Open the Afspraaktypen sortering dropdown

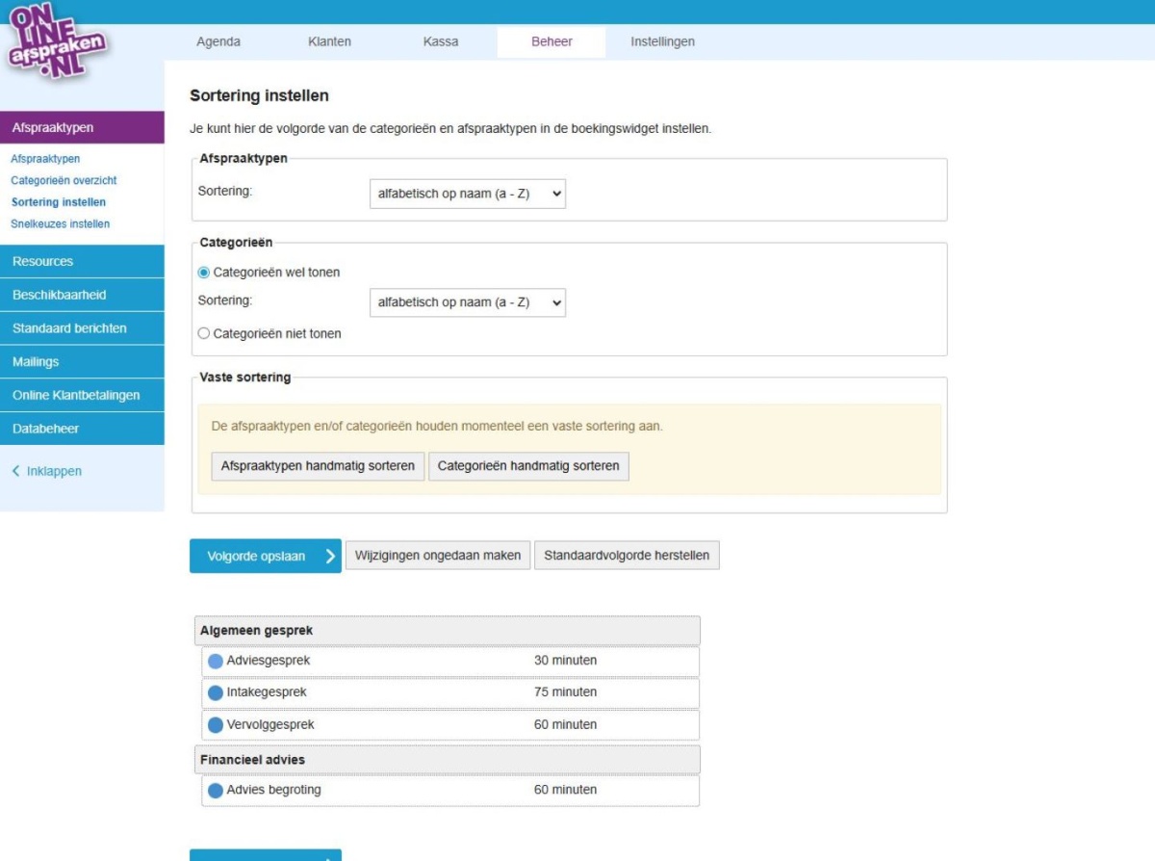[x=468, y=194]
